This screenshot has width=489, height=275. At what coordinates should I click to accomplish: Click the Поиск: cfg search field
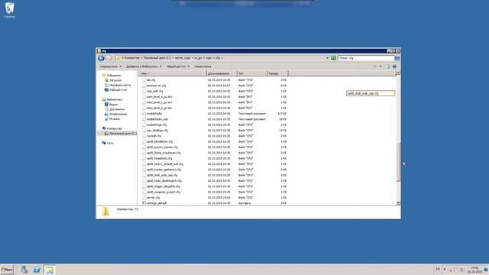pyautogui.click(x=366, y=58)
